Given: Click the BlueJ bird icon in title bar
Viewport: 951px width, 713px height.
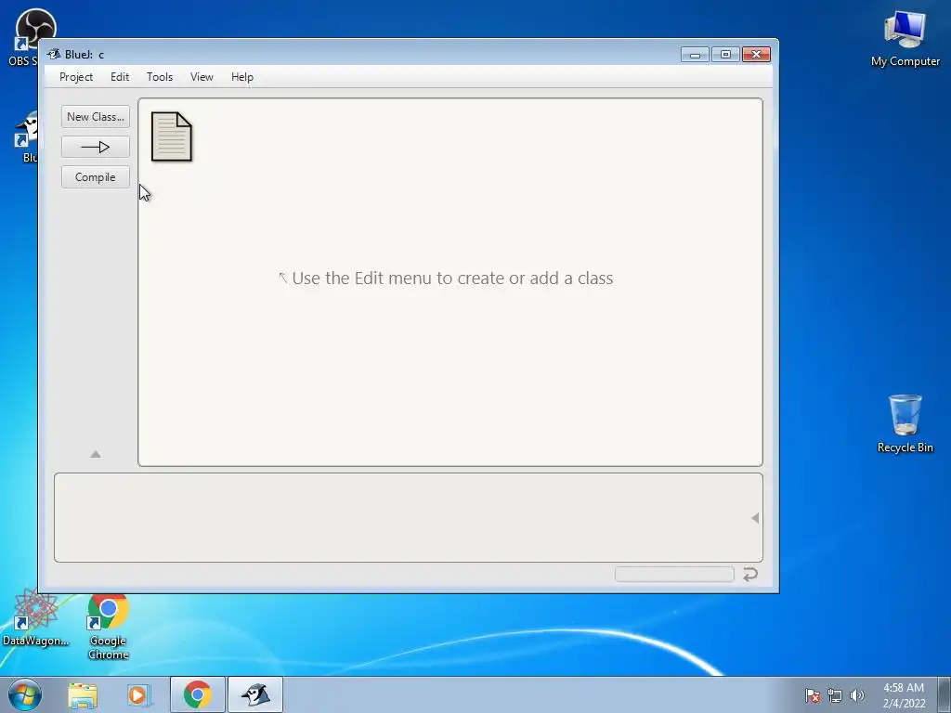Looking at the screenshot, I should click(x=54, y=54).
